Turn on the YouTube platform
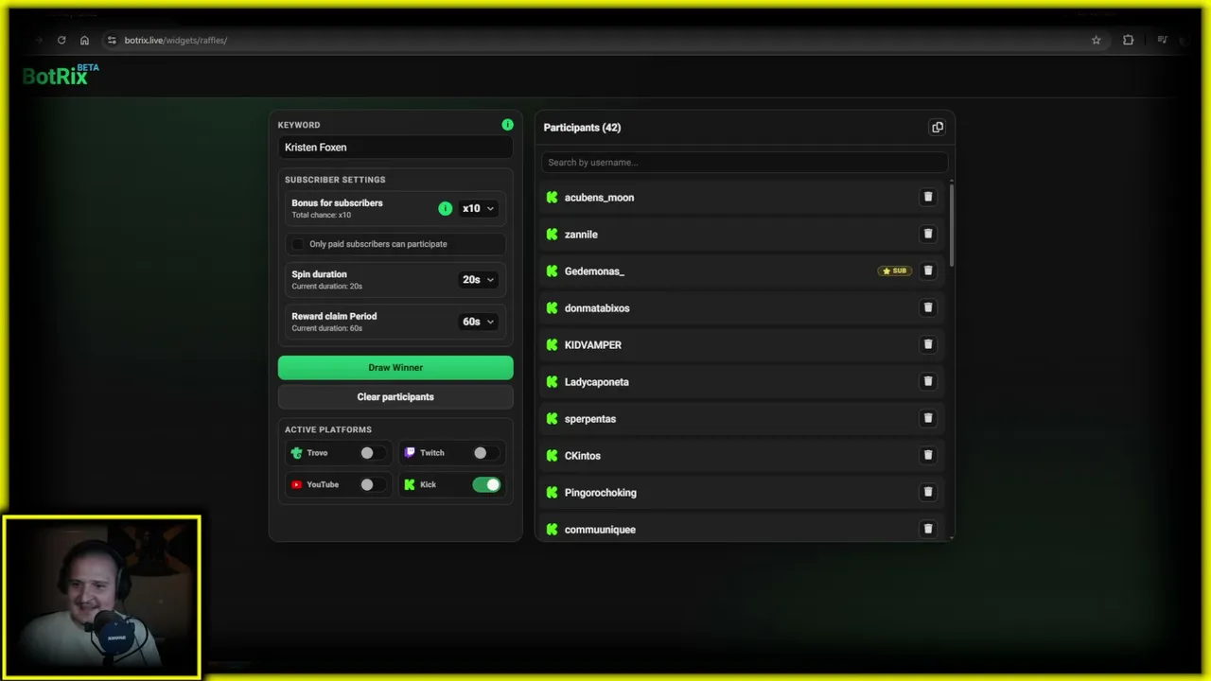The height and width of the screenshot is (681, 1211). [x=372, y=485]
